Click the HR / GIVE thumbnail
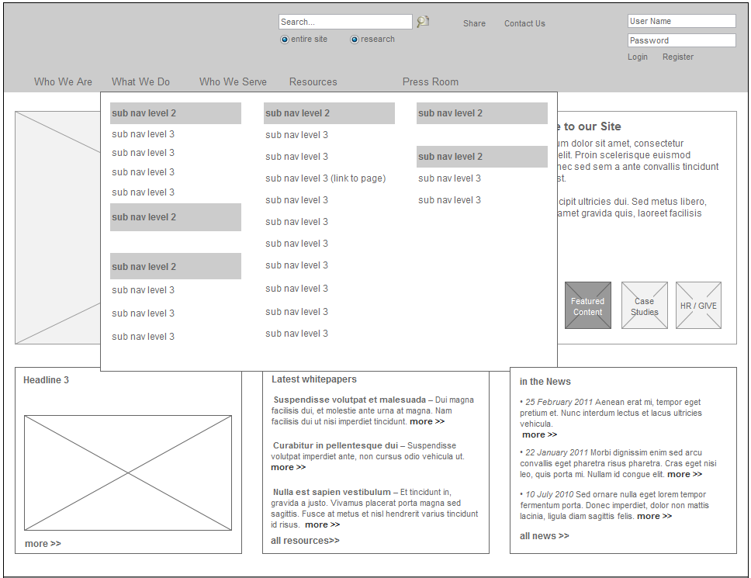 [x=698, y=306]
